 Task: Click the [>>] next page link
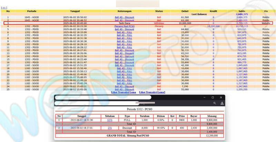(4, 8)
